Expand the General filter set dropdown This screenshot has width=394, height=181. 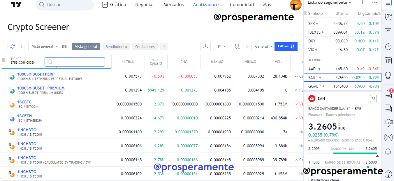(x=263, y=46)
